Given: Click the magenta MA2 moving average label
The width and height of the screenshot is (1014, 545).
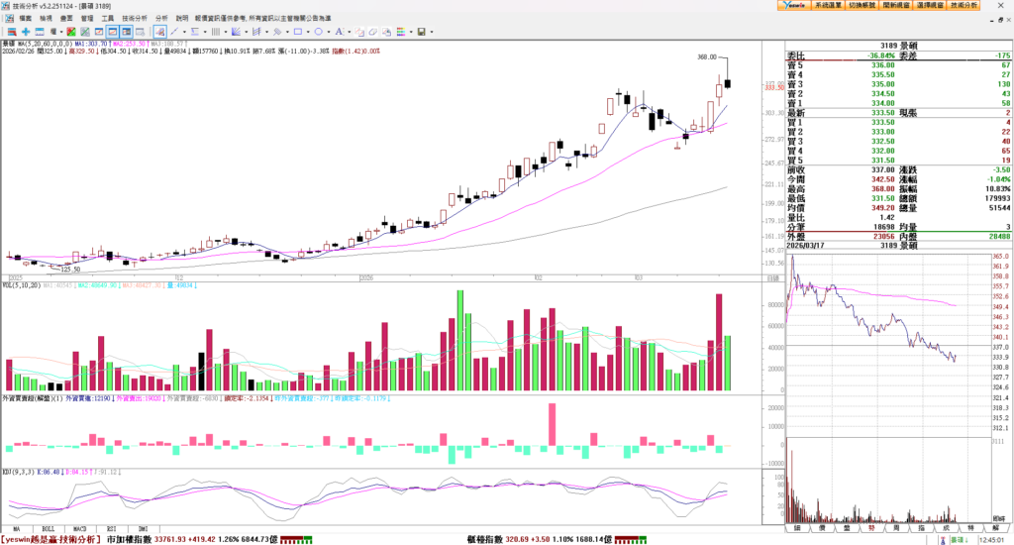Looking at the screenshot, I should click(130, 44).
